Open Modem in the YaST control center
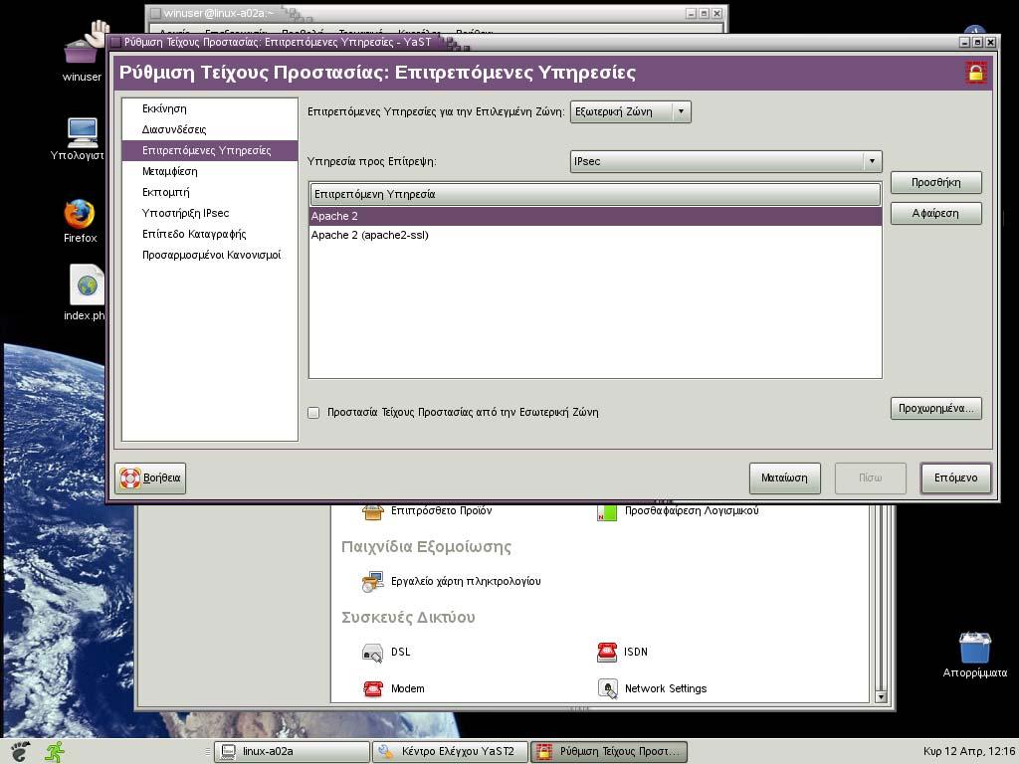The width and height of the screenshot is (1019, 764). coord(393,688)
